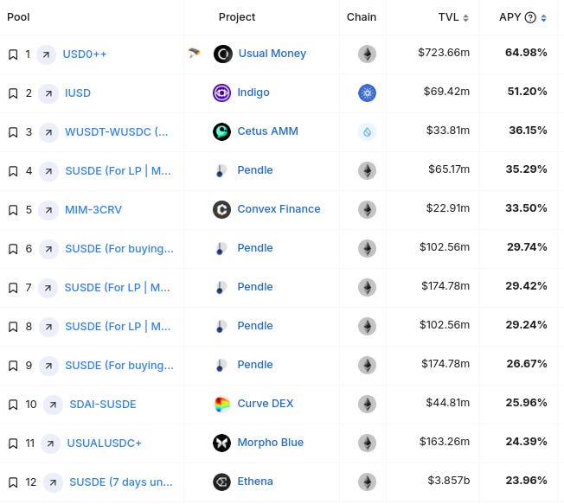564x504 pixels.
Task: Open the Cetus AMM project page
Action: 267,131
